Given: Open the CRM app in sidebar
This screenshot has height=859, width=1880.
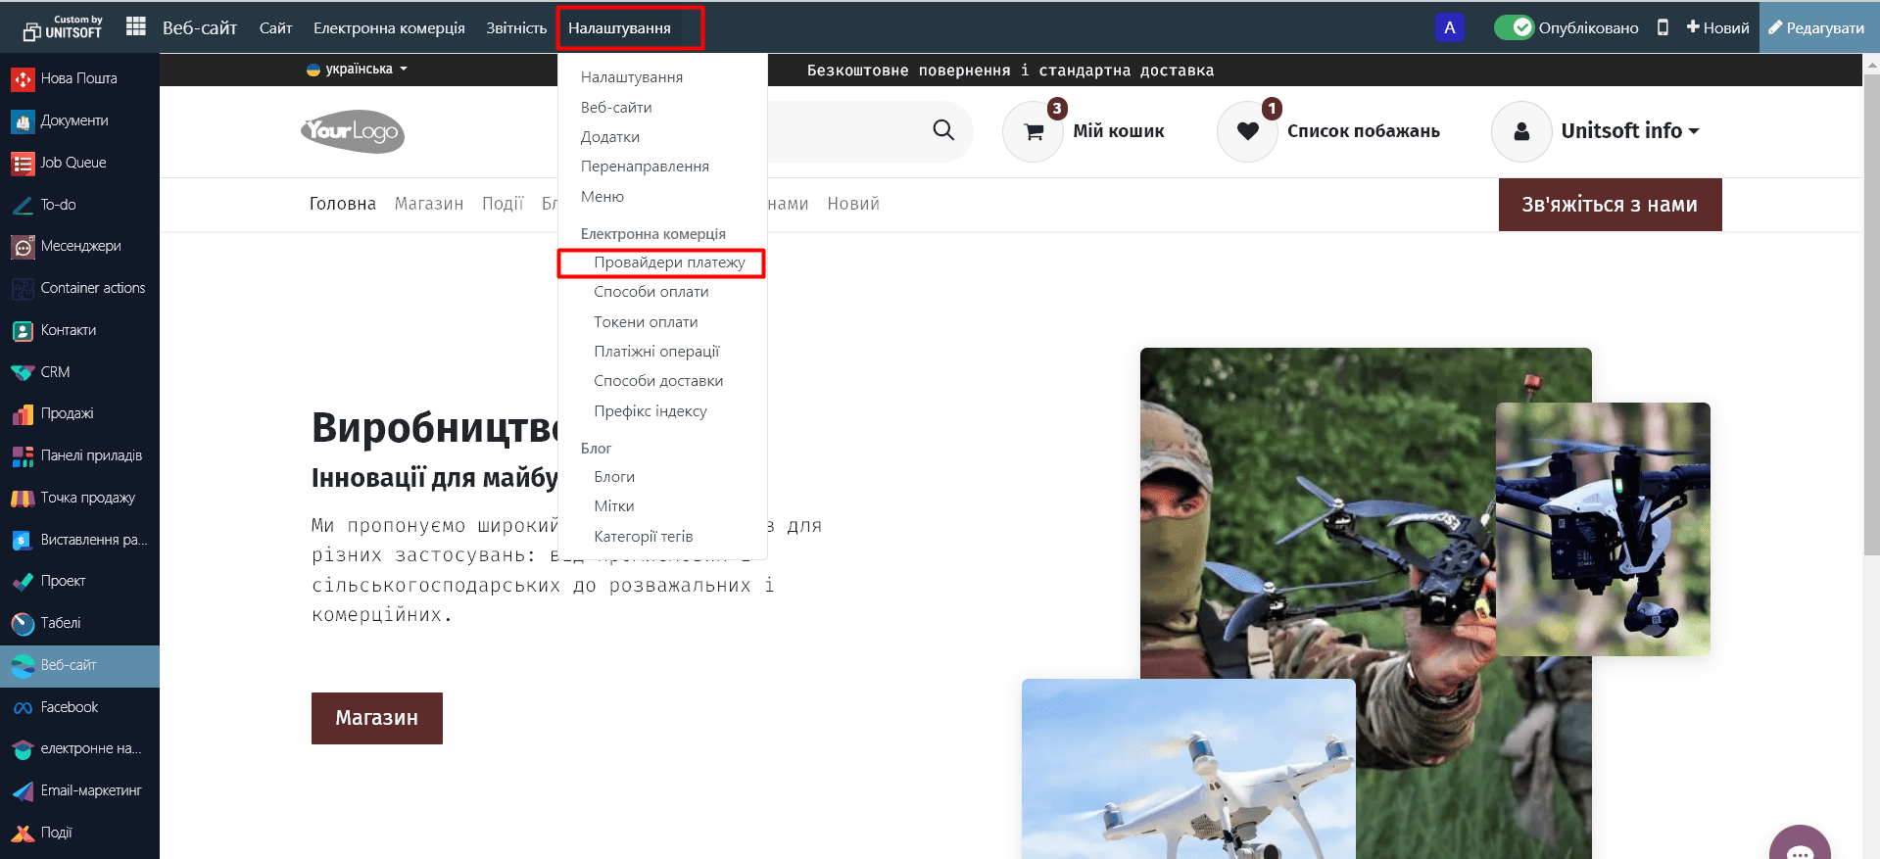Looking at the screenshot, I should tap(55, 372).
